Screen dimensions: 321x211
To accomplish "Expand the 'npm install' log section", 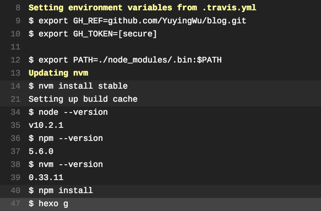I will 160,191.
